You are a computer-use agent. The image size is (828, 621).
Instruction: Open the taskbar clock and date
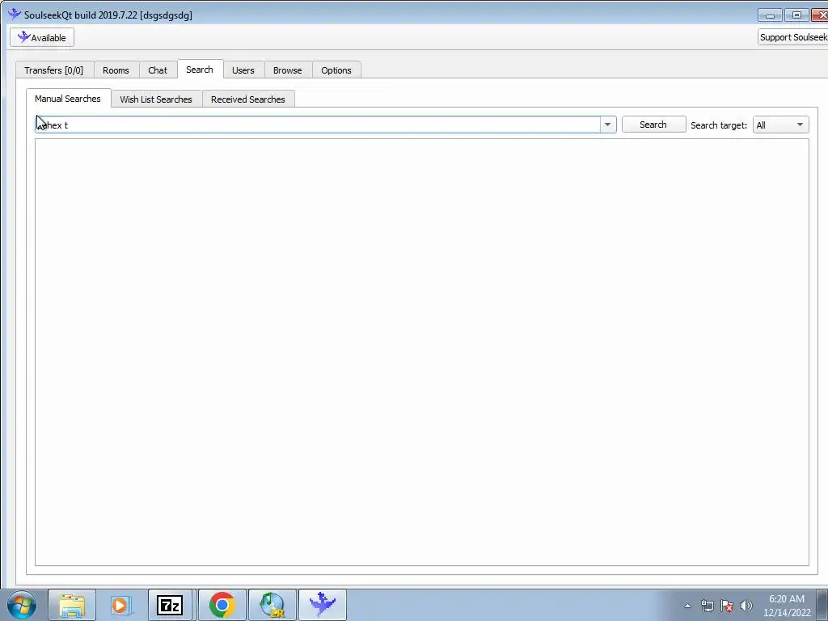787,606
